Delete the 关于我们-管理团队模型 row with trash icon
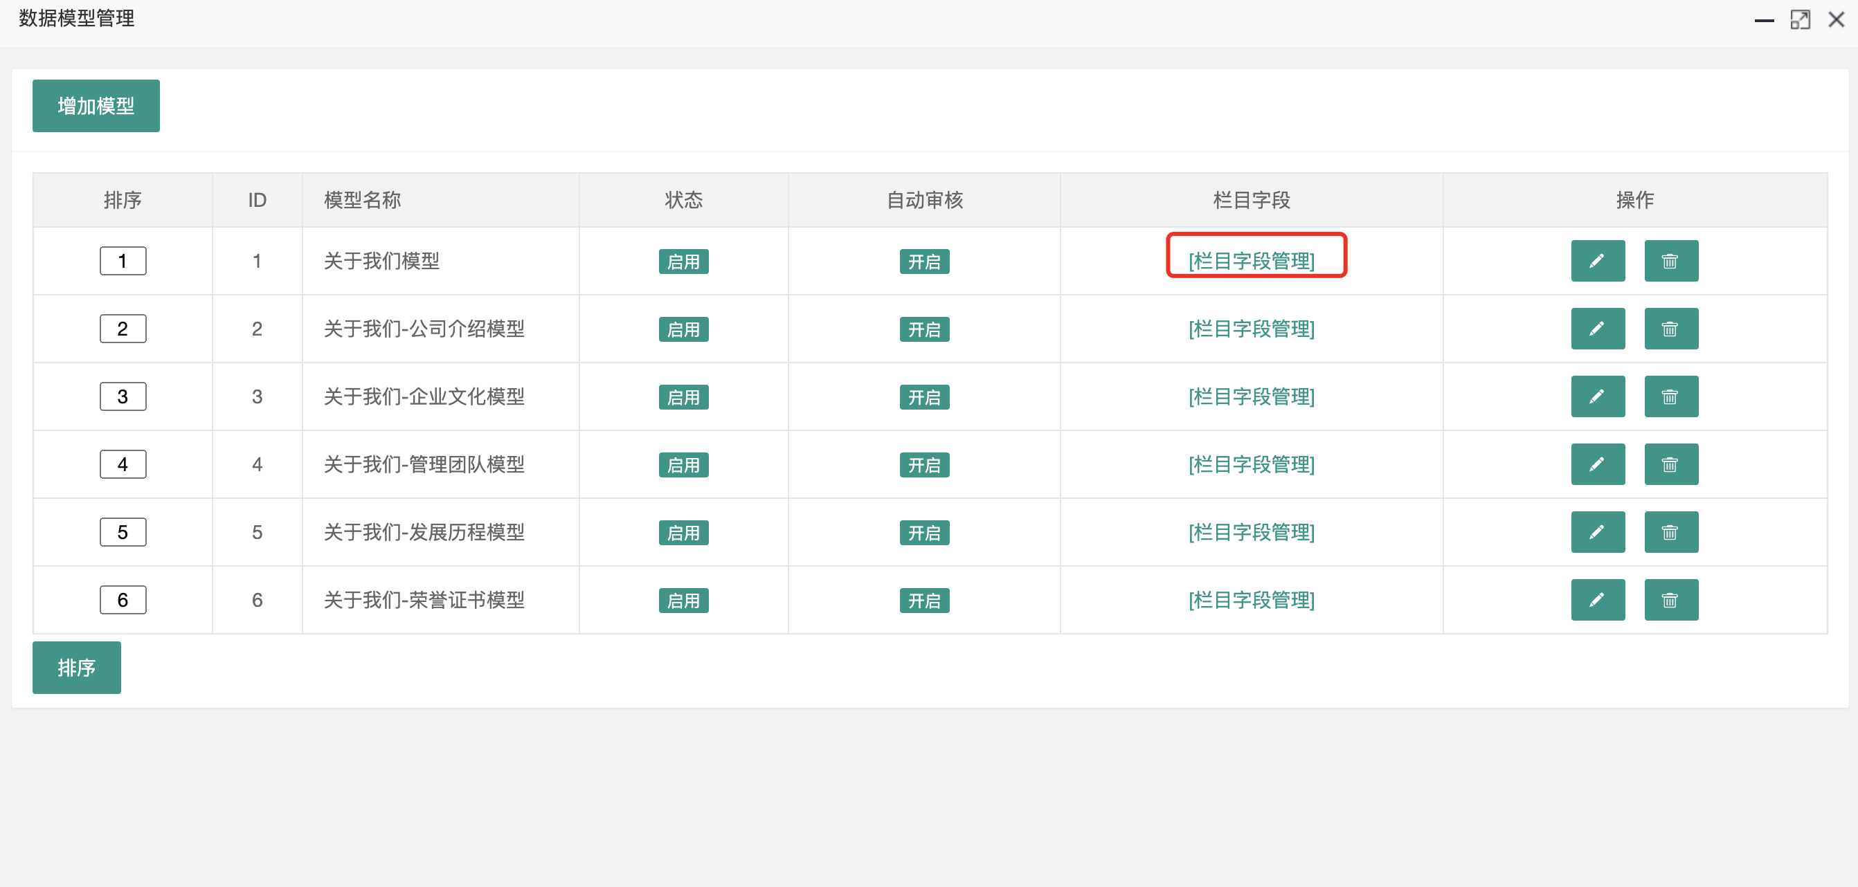 click(1670, 464)
